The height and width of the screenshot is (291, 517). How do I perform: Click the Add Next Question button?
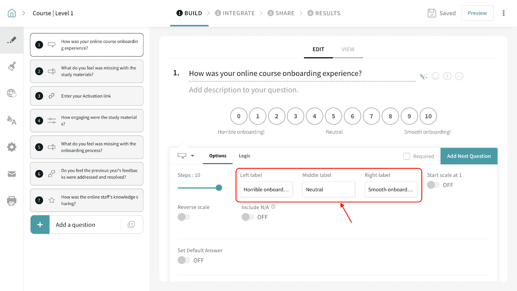(x=469, y=156)
